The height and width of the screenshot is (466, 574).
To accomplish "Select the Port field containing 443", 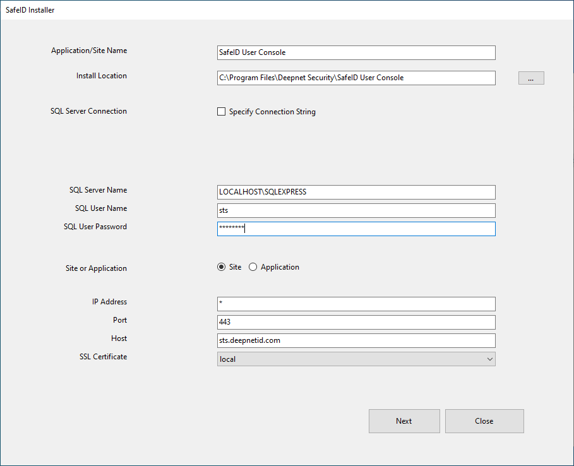I will [356, 322].
